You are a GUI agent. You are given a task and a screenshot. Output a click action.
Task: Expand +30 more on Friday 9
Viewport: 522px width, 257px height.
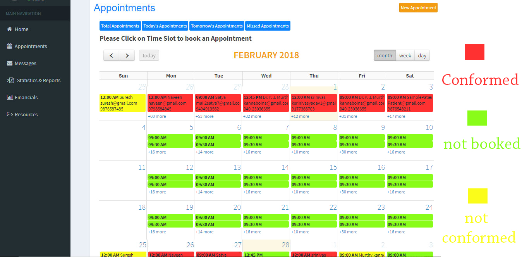(348, 152)
